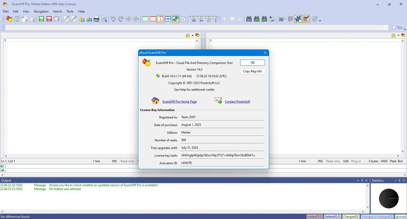Expand the comparison bar combo box arrow
Screen dimensions: 407x219
386,28
